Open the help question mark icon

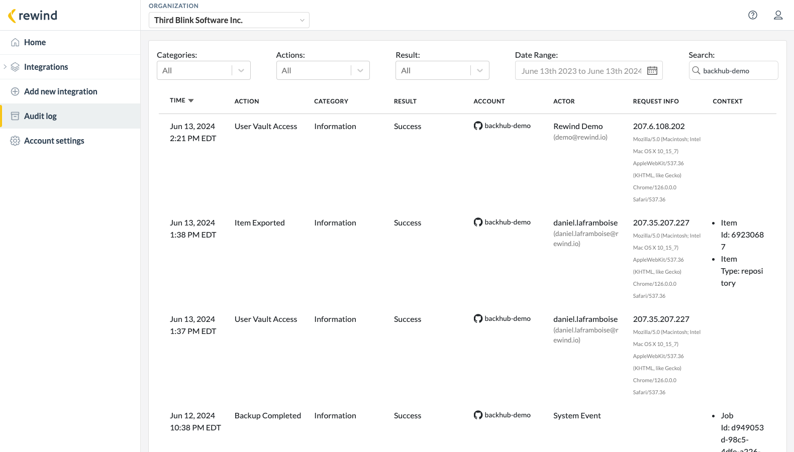(x=753, y=15)
